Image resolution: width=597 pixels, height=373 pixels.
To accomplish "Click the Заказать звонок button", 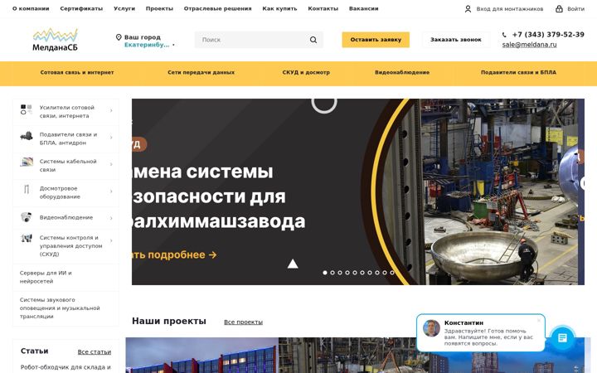I will [x=456, y=40].
